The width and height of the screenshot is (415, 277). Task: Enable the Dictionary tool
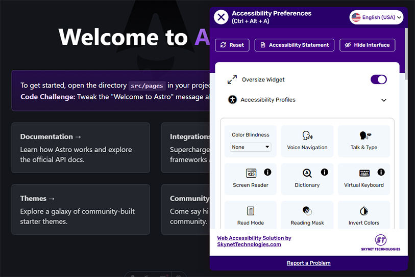pyautogui.click(x=307, y=179)
